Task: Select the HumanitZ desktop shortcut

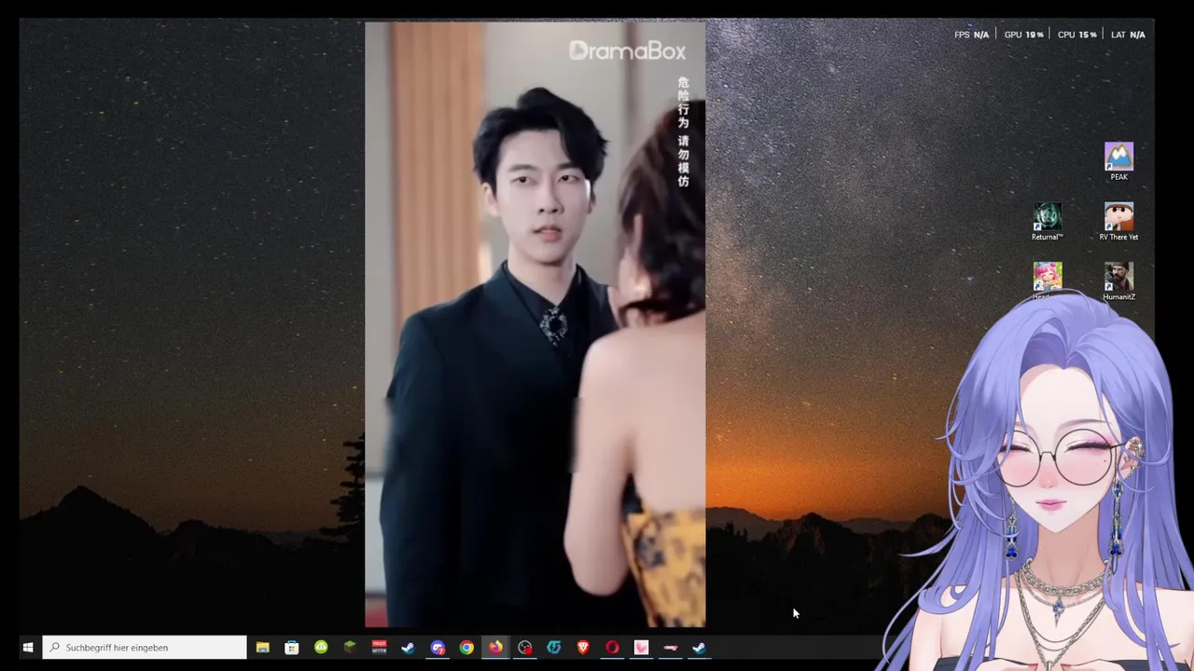Action: pyautogui.click(x=1118, y=281)
